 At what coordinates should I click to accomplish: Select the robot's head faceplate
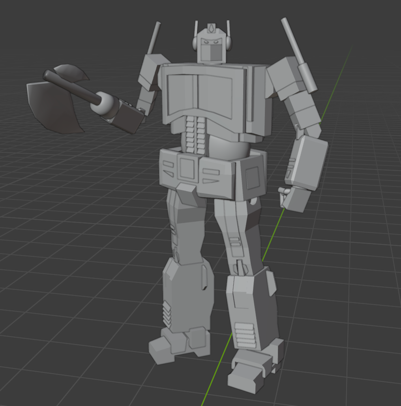coord(212,50)
